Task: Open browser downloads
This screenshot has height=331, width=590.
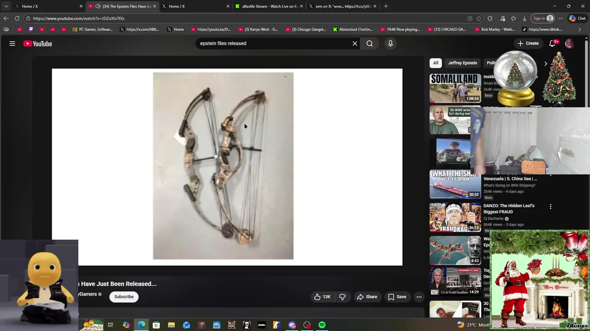Action: 525,18
